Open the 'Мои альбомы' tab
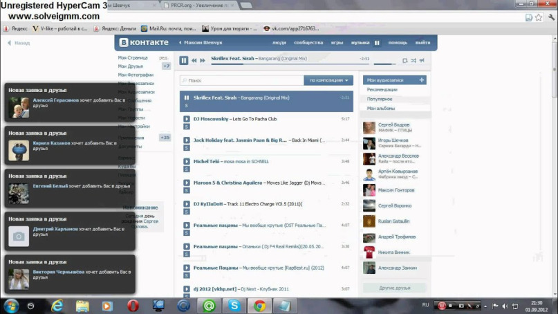Image resolution: width=558 pixels, height=314 pixels. (x=381, y=108)
